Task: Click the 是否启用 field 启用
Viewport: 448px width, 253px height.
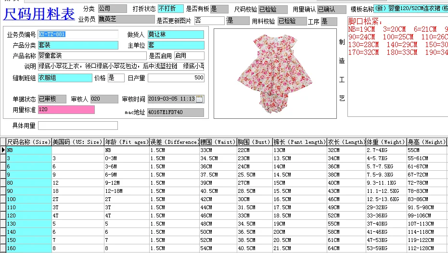Action: coord(189,56)
